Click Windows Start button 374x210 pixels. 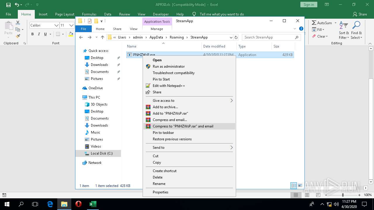pyautogui.click(x=7, y=204)
